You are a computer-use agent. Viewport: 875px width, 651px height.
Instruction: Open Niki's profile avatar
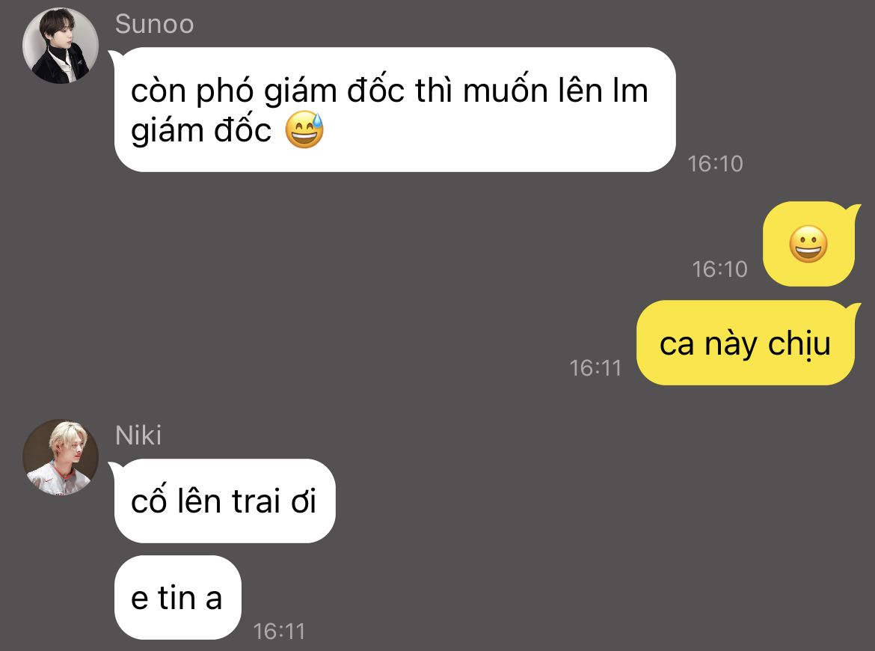pos(61,457)
